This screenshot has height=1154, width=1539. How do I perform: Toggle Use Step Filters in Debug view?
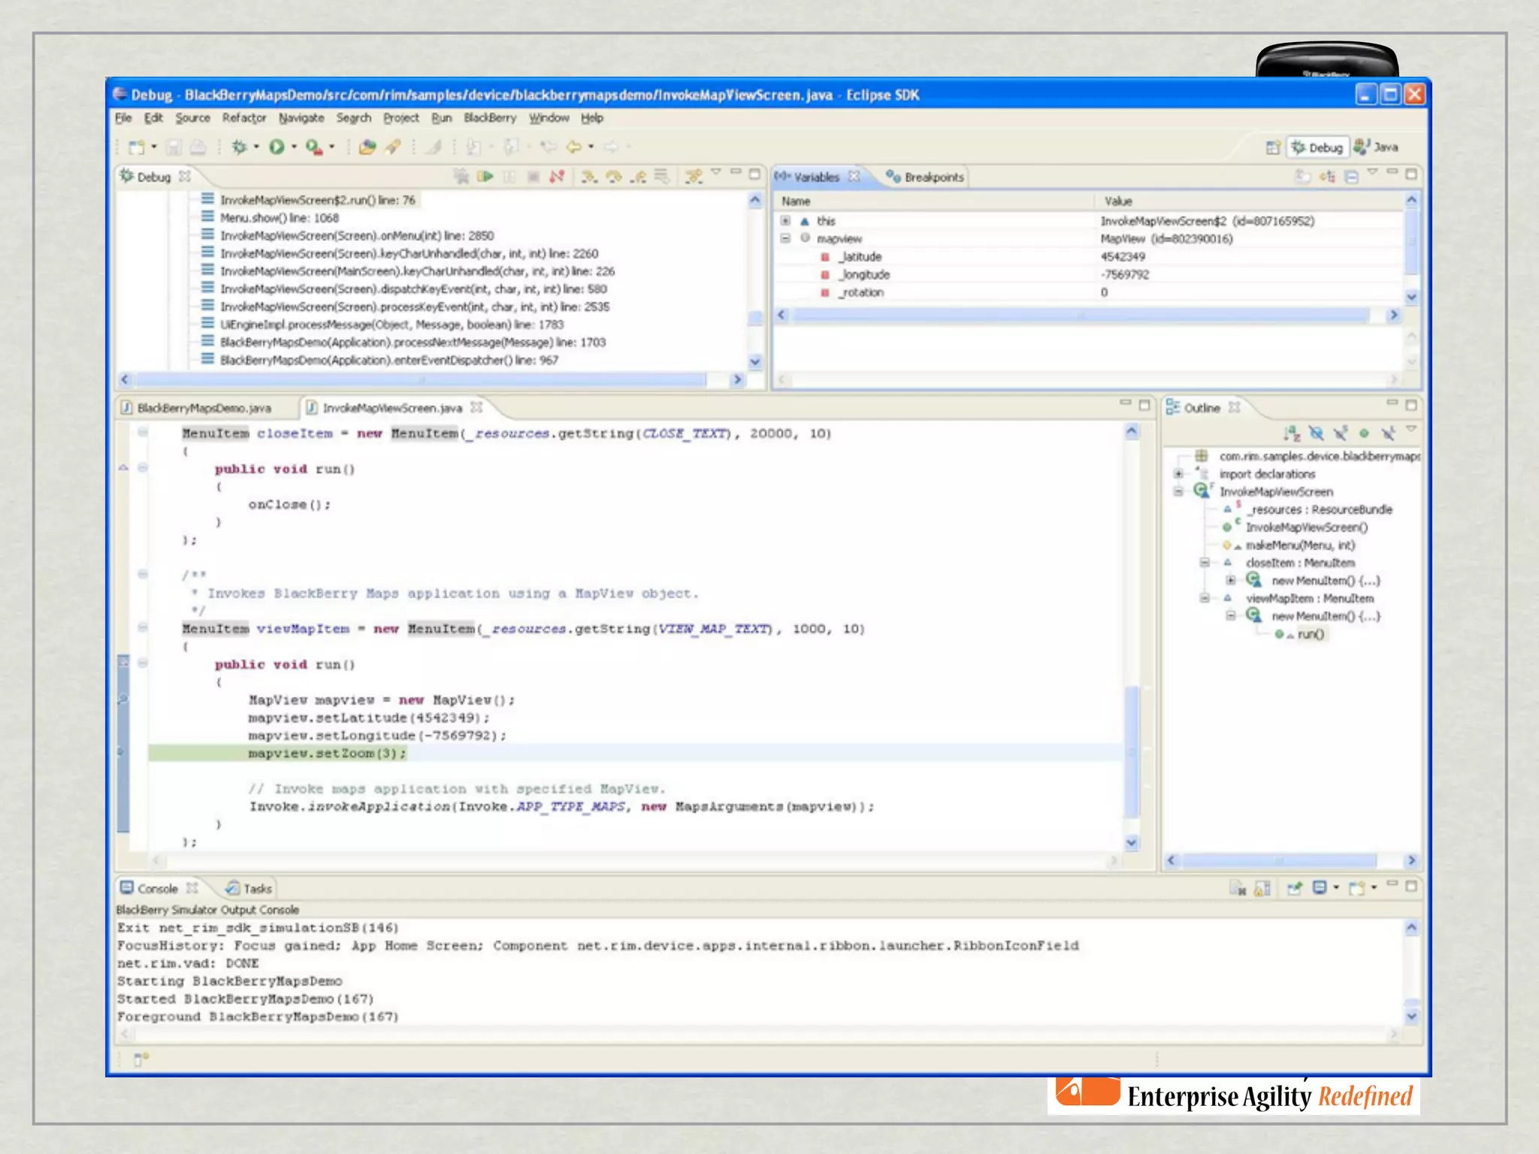point(694,177)
